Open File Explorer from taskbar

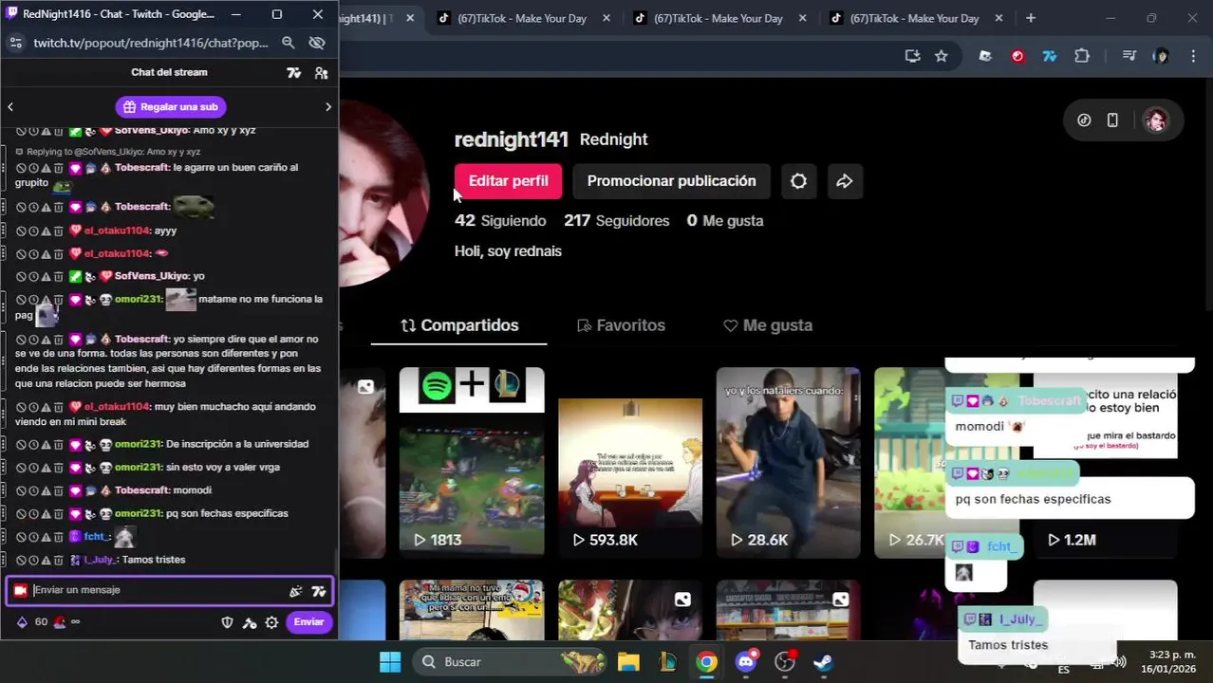click(627, 662)
